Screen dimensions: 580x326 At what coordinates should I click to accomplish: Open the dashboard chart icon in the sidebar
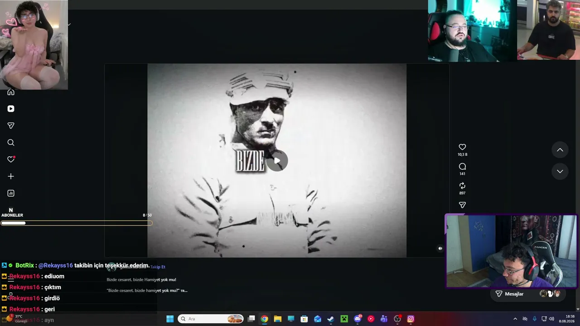point(11,193)
